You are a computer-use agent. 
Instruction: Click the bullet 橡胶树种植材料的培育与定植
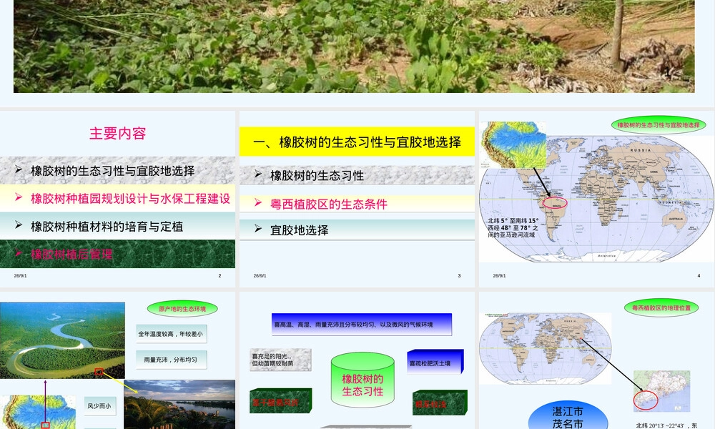[x=107, y=227]
